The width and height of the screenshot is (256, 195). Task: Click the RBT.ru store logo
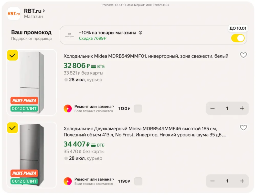point(14,14)
